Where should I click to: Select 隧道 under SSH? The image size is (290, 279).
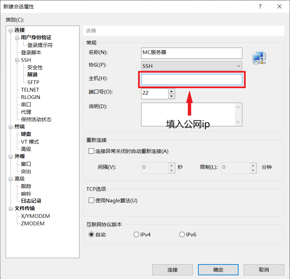tap(32, 75)
